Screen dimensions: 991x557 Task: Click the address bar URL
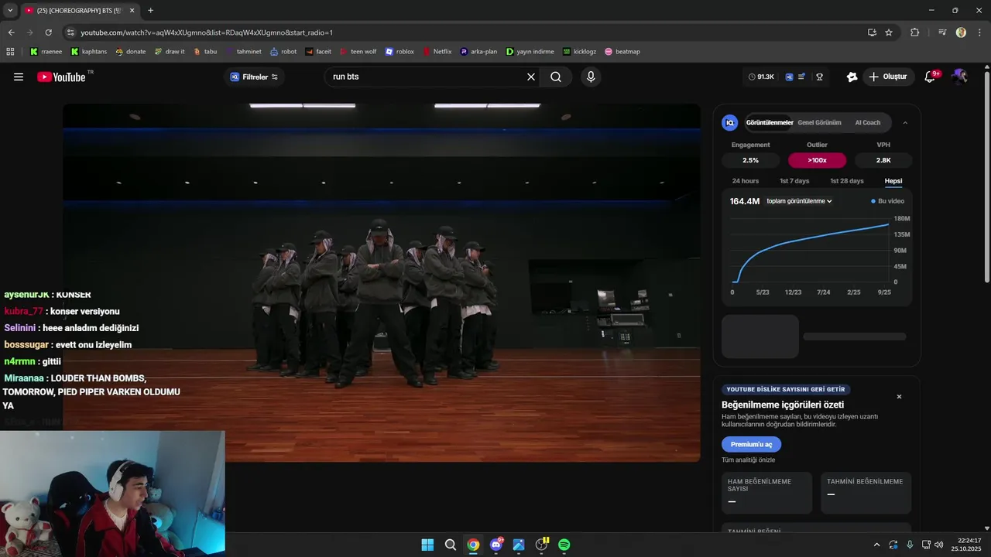pyautogui.click(x=207, y=32)
